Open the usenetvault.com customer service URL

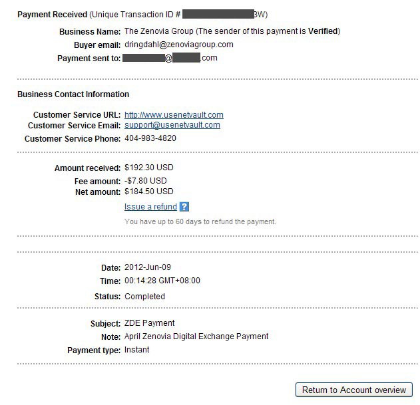(x=174, y=115)
